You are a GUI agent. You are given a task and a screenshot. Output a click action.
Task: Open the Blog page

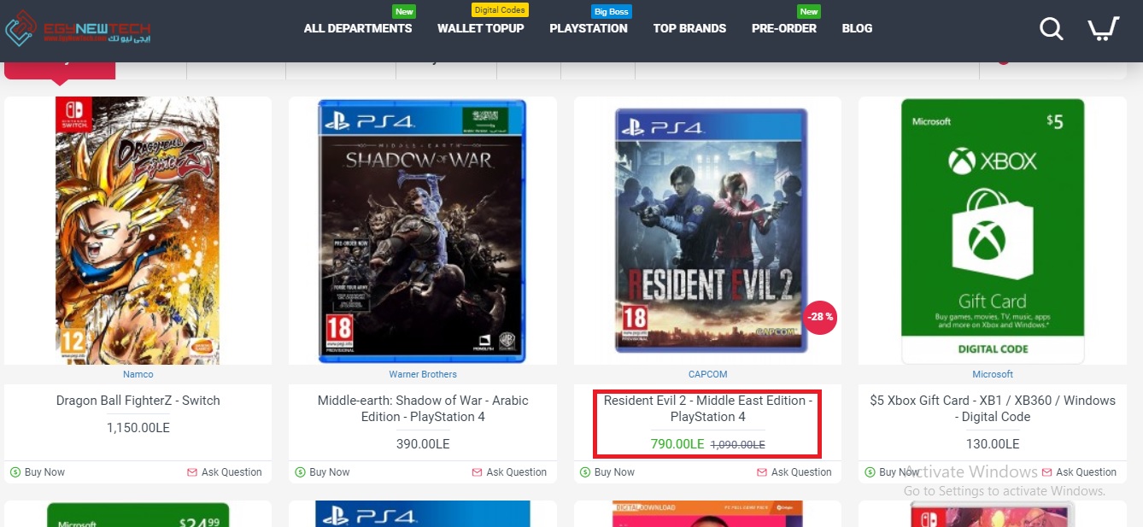[857, 28]
